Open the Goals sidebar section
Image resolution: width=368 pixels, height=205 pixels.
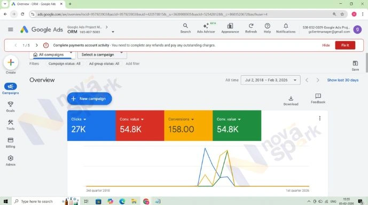click(10, 107)
